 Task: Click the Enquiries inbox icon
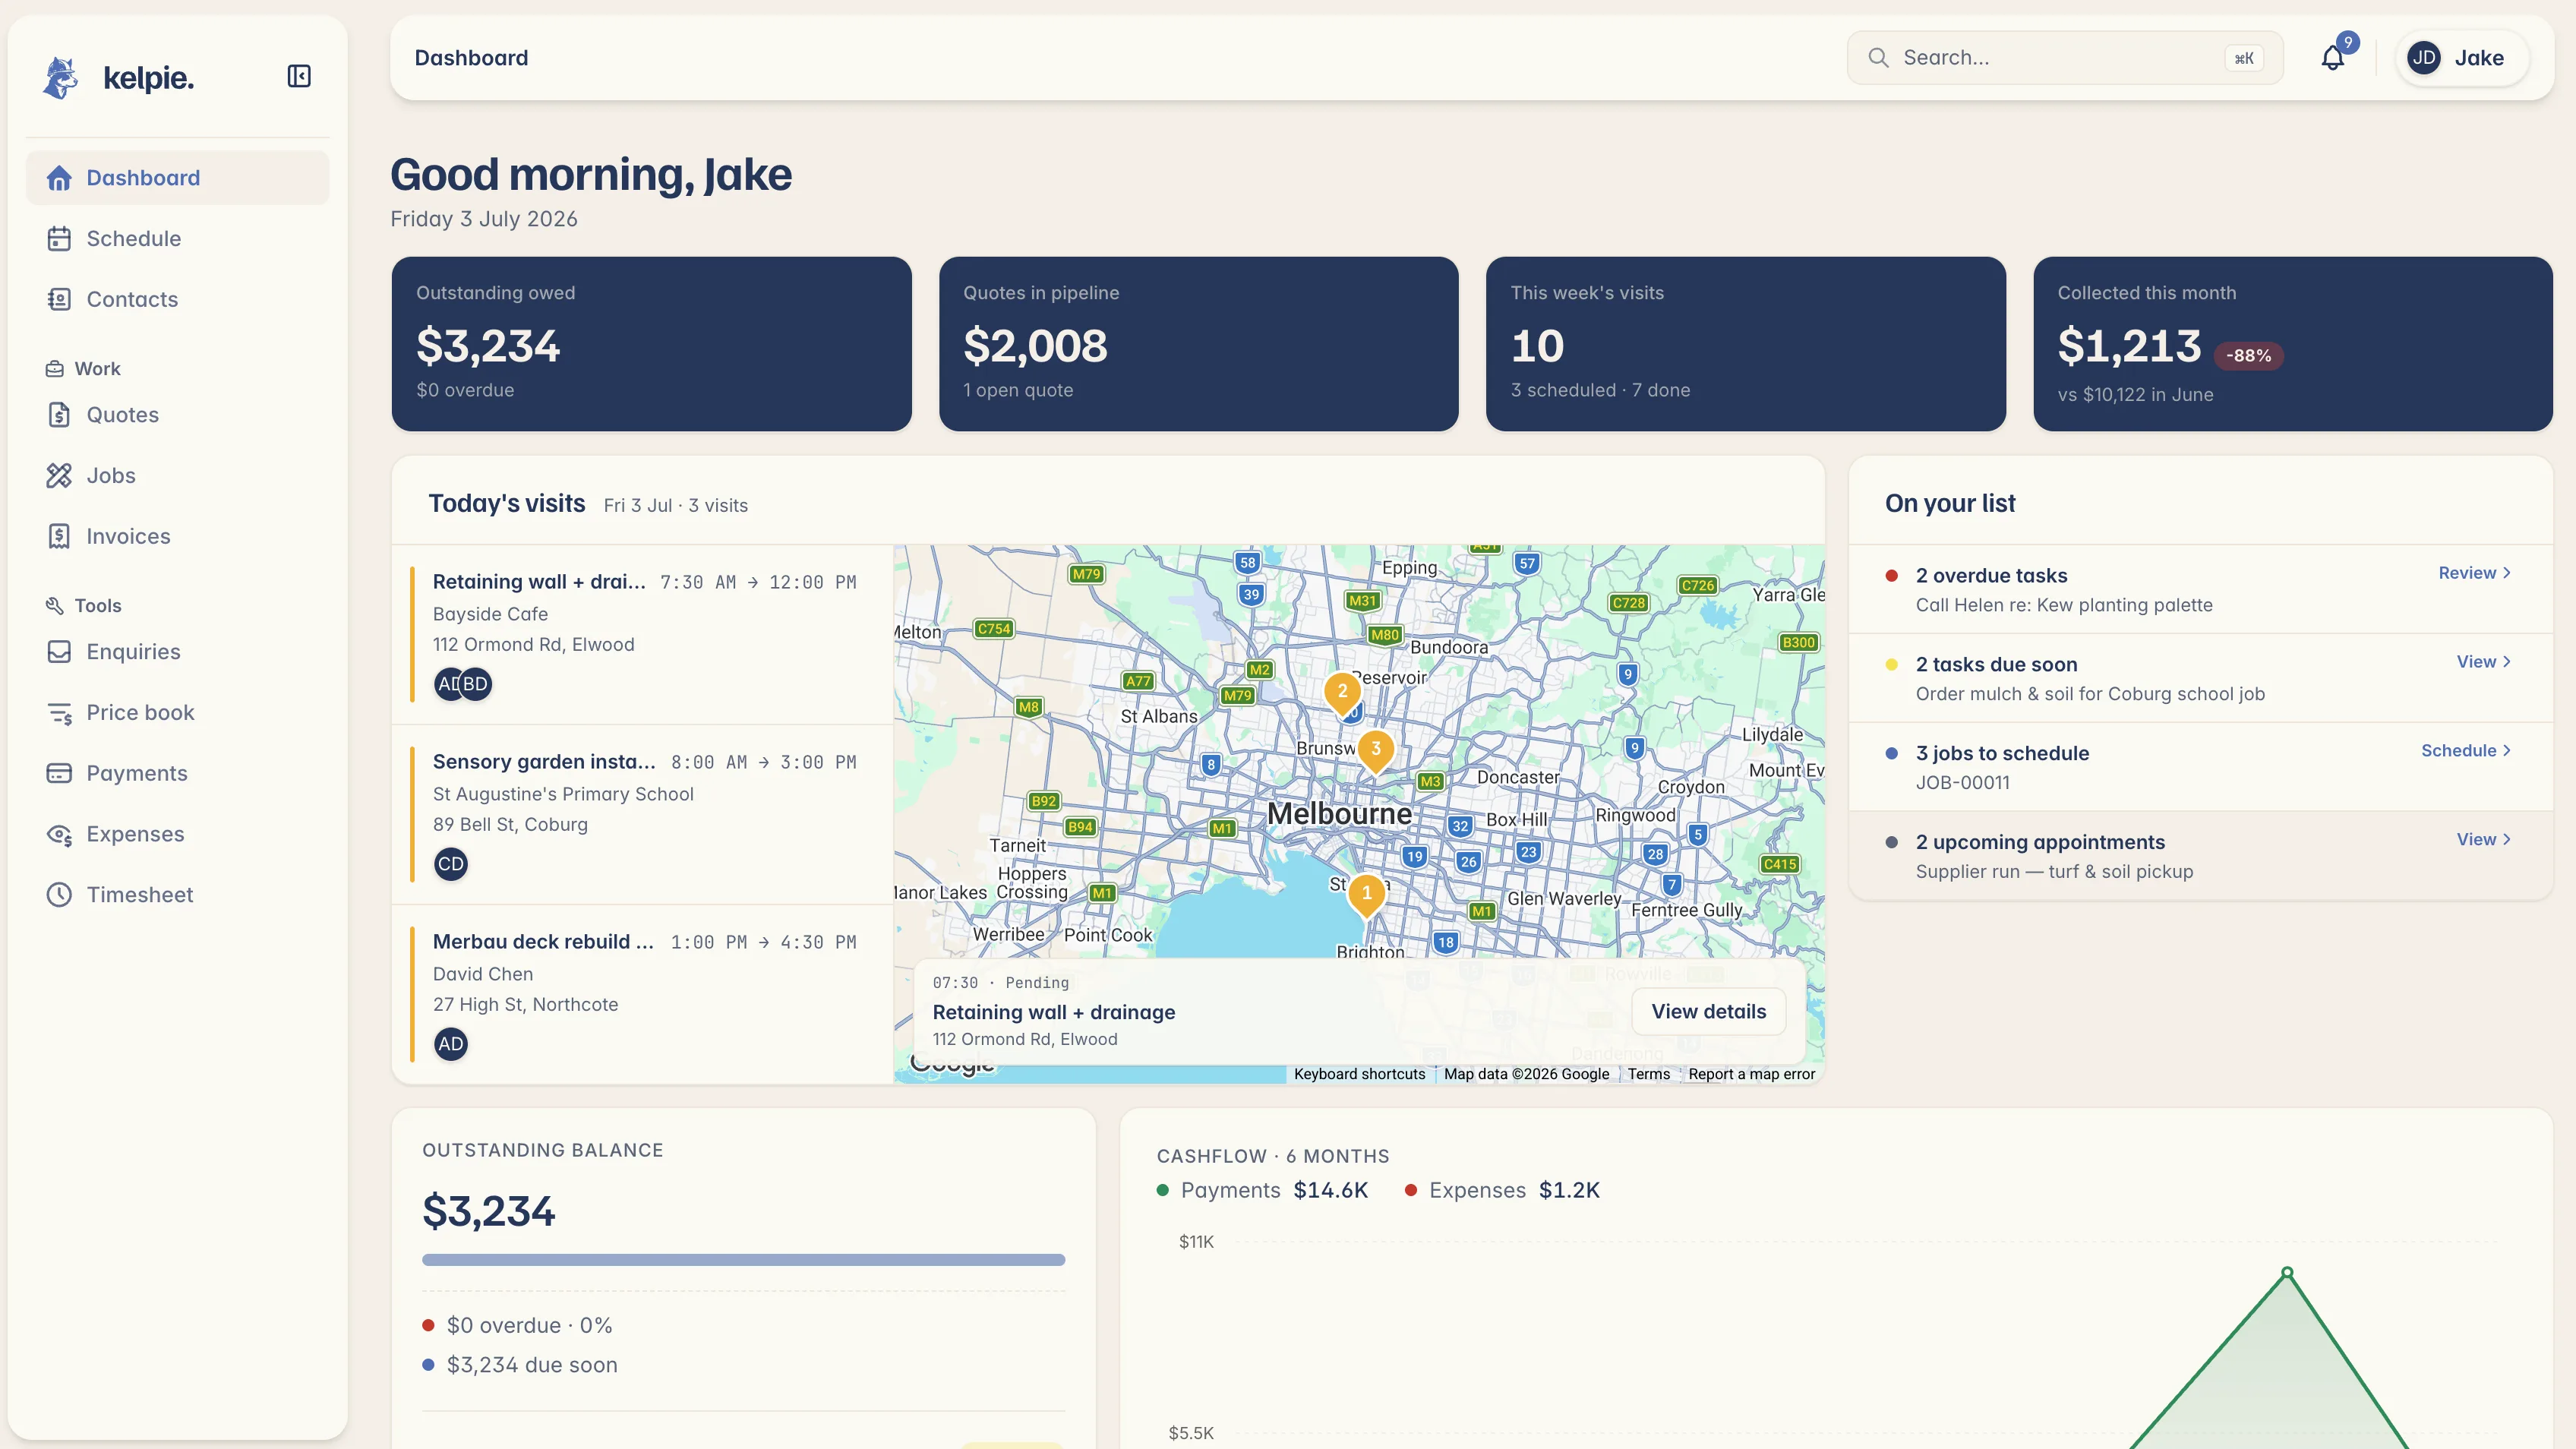point(59,652)
